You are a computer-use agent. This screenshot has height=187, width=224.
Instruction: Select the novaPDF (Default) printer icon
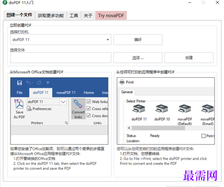pos(185,109)
